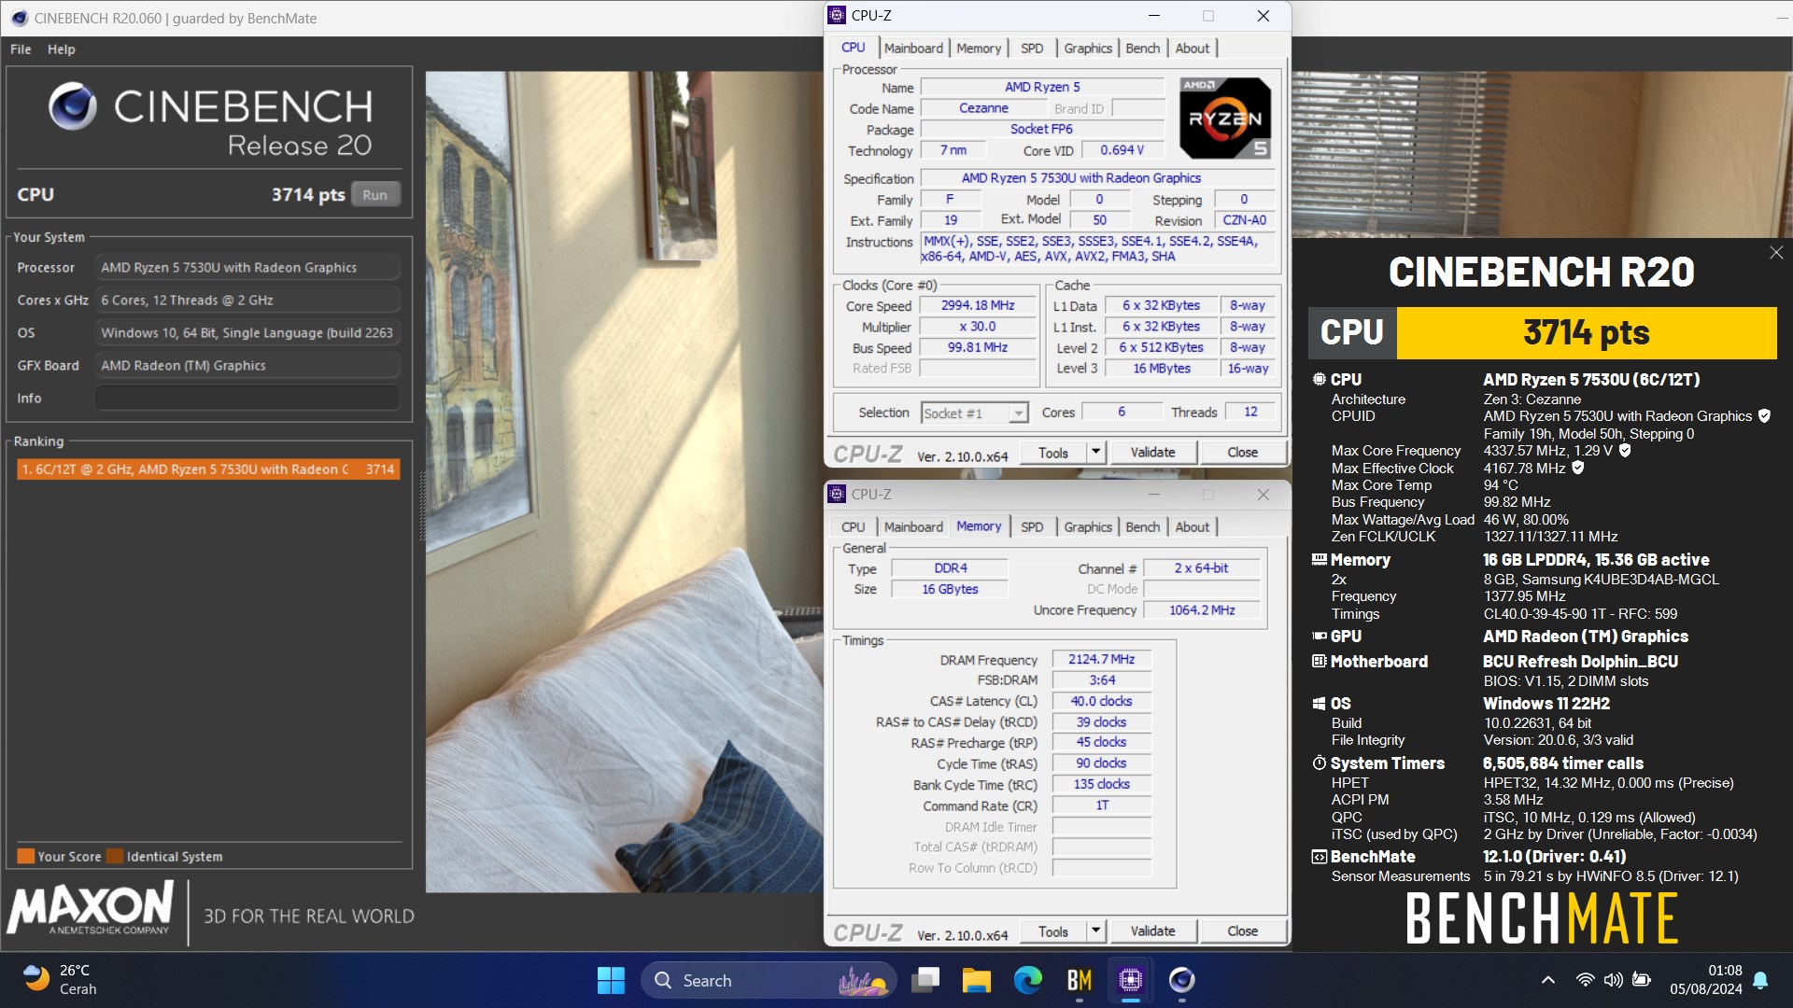Open Mainboard tab in Memory CPU-Z window
This screenshot has width=1793, height=1008.
coord(913,527)
